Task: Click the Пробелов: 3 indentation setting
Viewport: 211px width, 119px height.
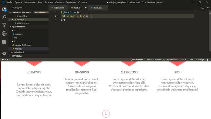Action: click(x=173, y=59)
